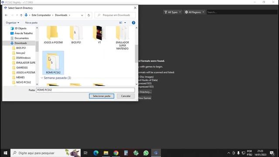The image size is (279, 157).
Task: Click the navigation tree scrollbar
Action: click(37, 47)
